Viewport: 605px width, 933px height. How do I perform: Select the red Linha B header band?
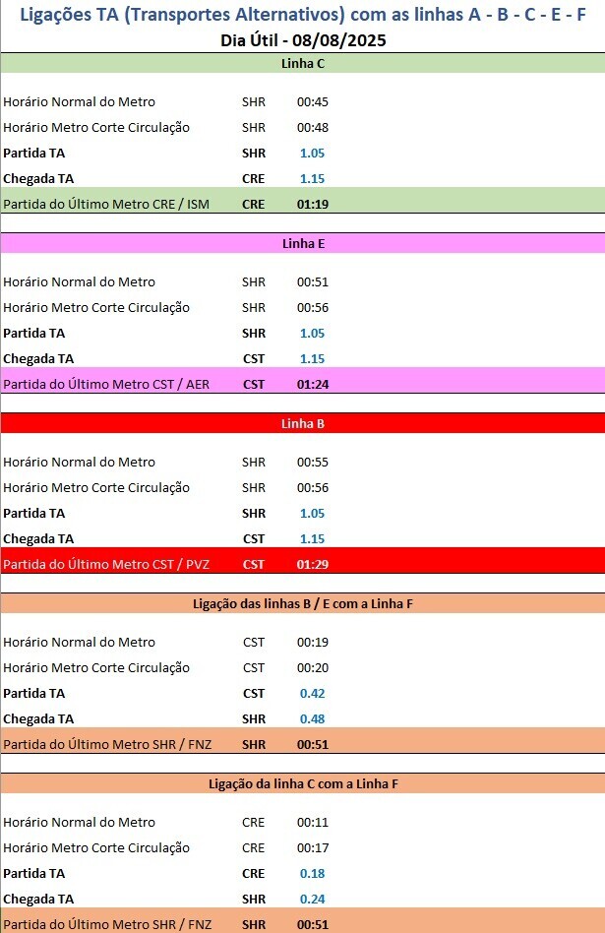pyautogui.click(x=302, y=424)
